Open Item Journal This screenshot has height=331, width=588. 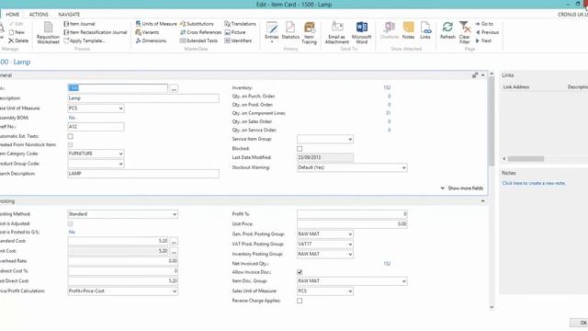tap(79, 24)
